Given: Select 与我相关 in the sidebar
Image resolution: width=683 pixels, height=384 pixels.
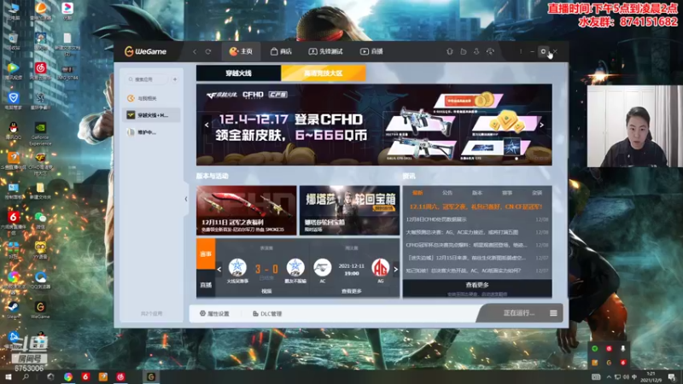Looking at the screenshot, I should pos(151,98).
